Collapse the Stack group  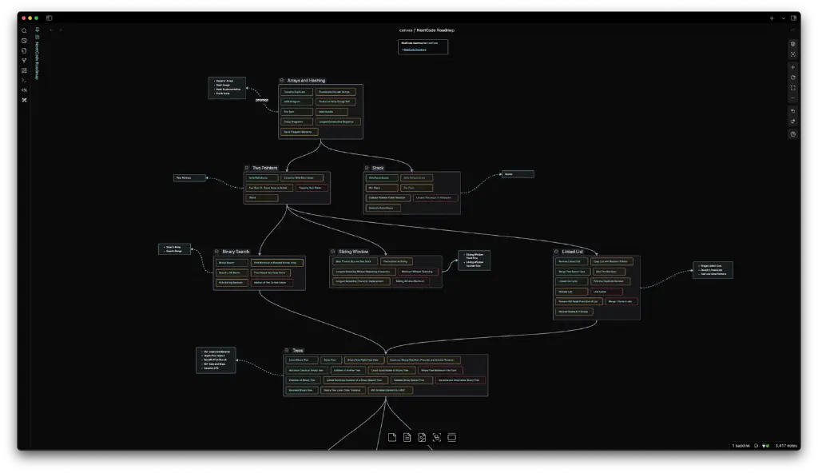(x=367, y=168)
